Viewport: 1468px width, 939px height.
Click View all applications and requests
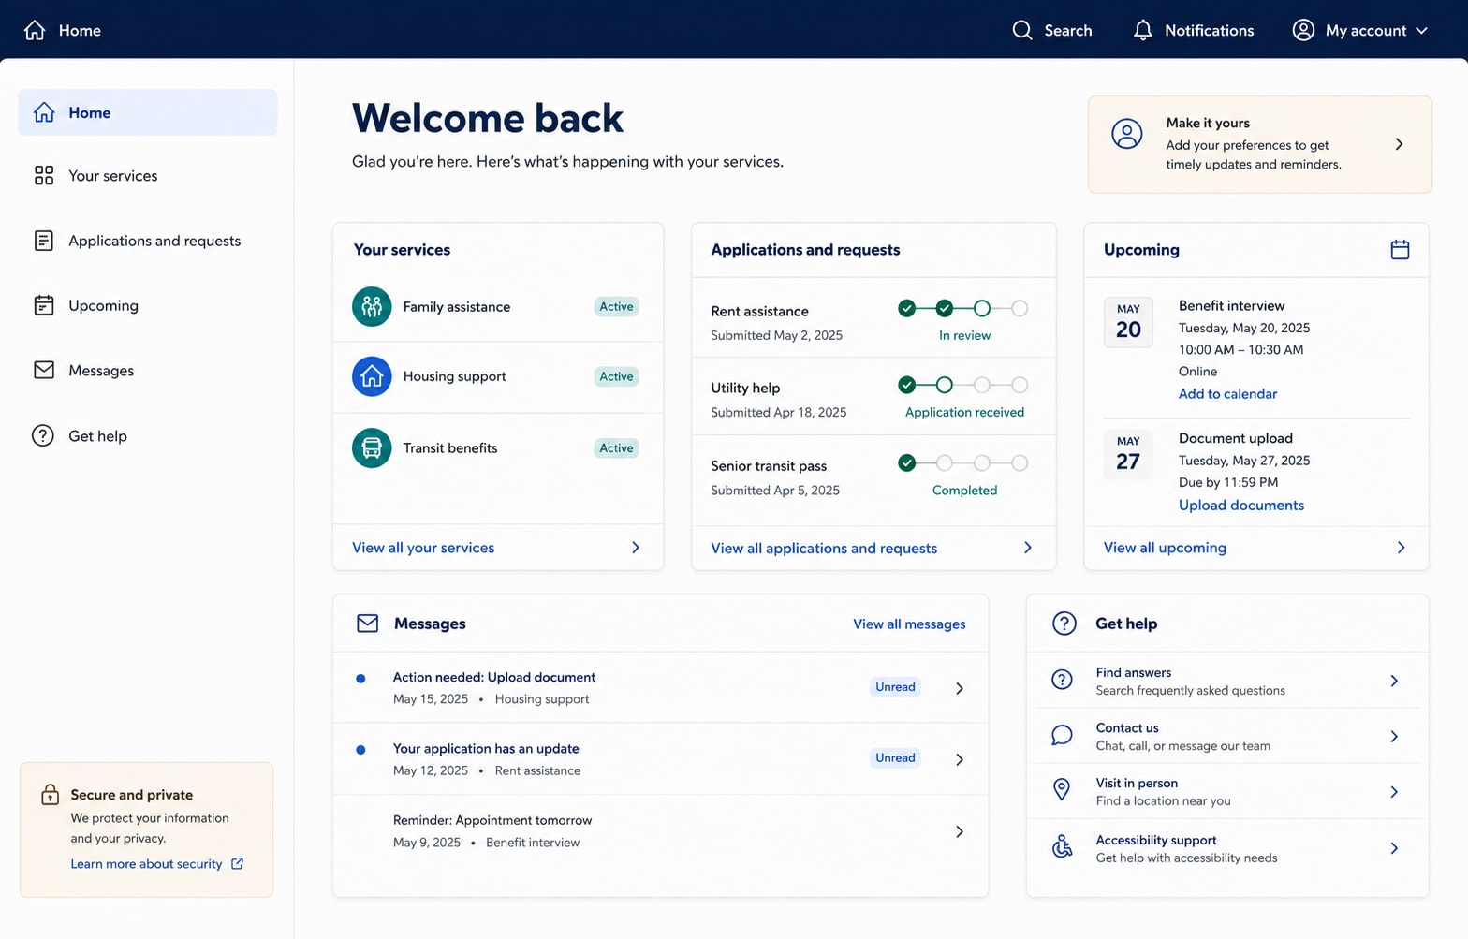click(824, 549)
